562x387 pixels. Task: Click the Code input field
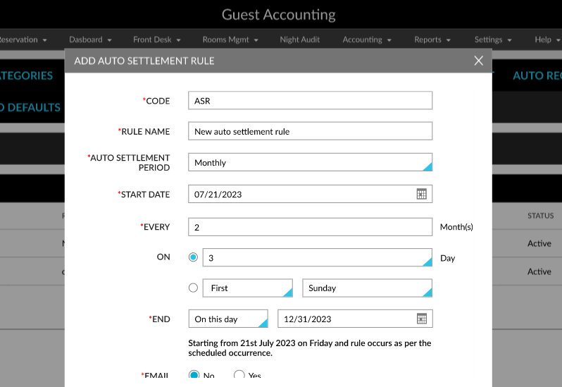[310, 100]
